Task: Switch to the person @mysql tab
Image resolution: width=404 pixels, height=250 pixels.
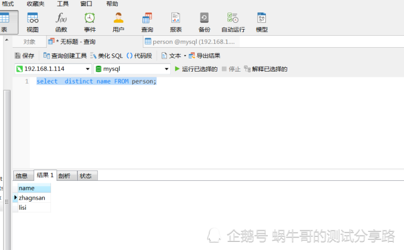Action: (x=190, y=41)
